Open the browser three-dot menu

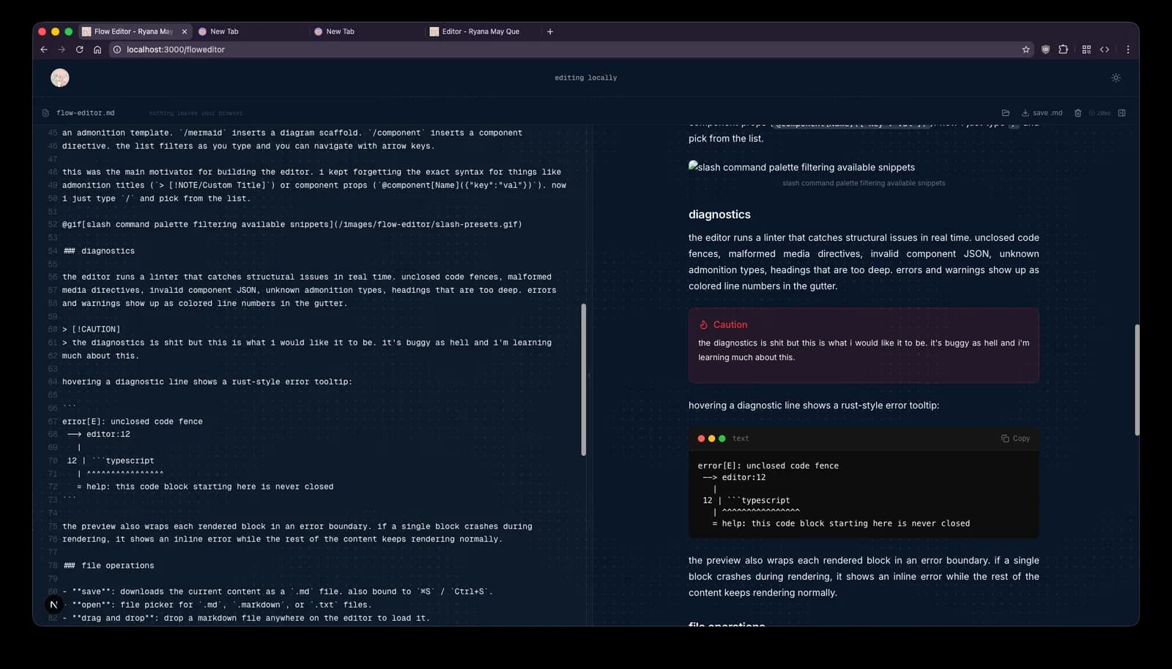[x=1128, y=50]
